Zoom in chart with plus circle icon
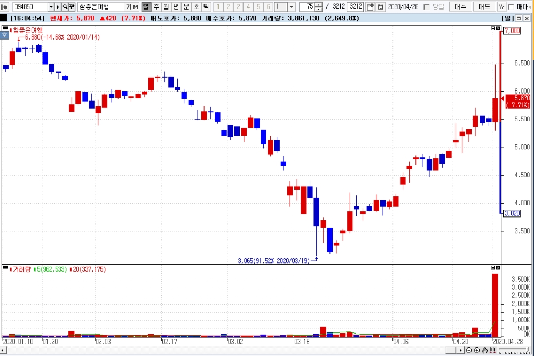This screenshot has height=356, width=534. pos(477,350)
